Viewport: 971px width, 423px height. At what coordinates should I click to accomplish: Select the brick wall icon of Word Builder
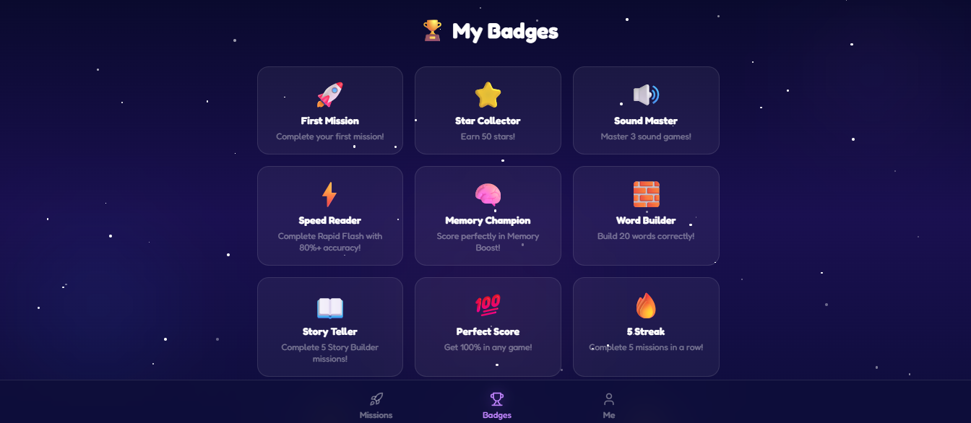pos(646,194)
